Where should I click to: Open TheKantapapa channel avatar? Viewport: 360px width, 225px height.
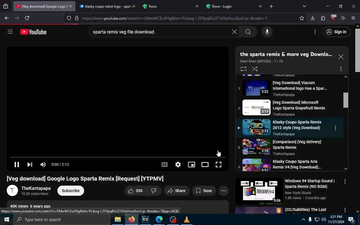pyautogui.click(x=12, y=191)
